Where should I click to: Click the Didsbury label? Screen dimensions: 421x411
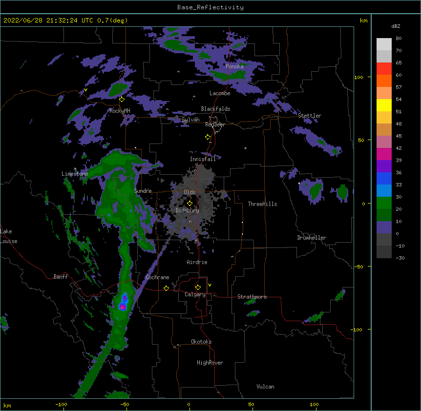(x=188, y=210)
